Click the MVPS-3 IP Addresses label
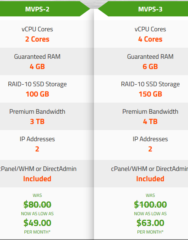Screen dimensions: 188x240 (x=150, y=139)
